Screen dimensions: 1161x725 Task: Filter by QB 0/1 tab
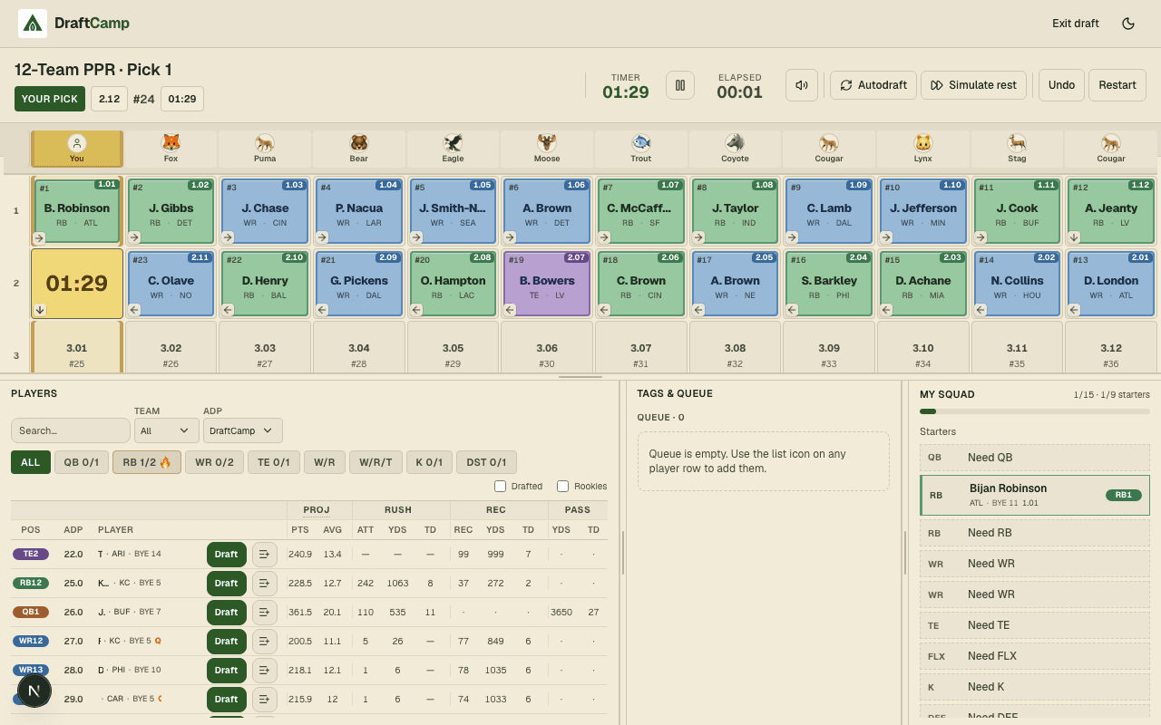click(82, 462)
